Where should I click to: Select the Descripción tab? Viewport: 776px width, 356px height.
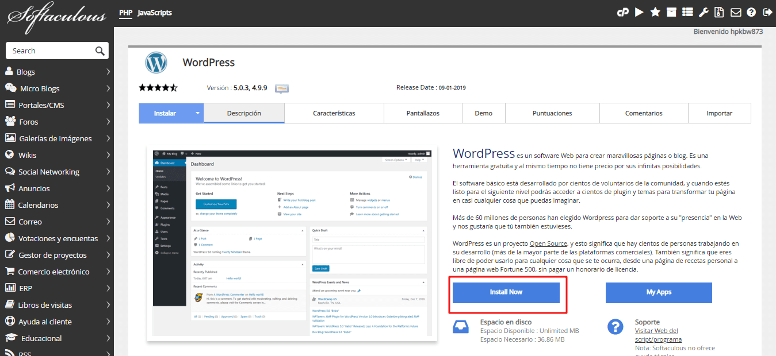coord(244,113)
